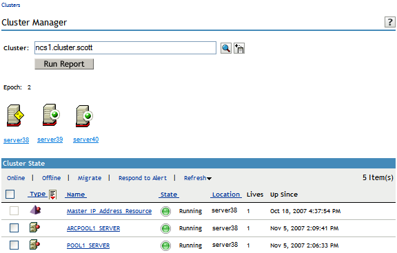Select the server40 node icon
This screenshot has height=253, width=397.
coord(85,115)
